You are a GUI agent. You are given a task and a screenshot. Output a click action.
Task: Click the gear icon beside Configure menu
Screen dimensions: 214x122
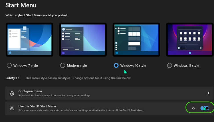[x=12, y=93]
